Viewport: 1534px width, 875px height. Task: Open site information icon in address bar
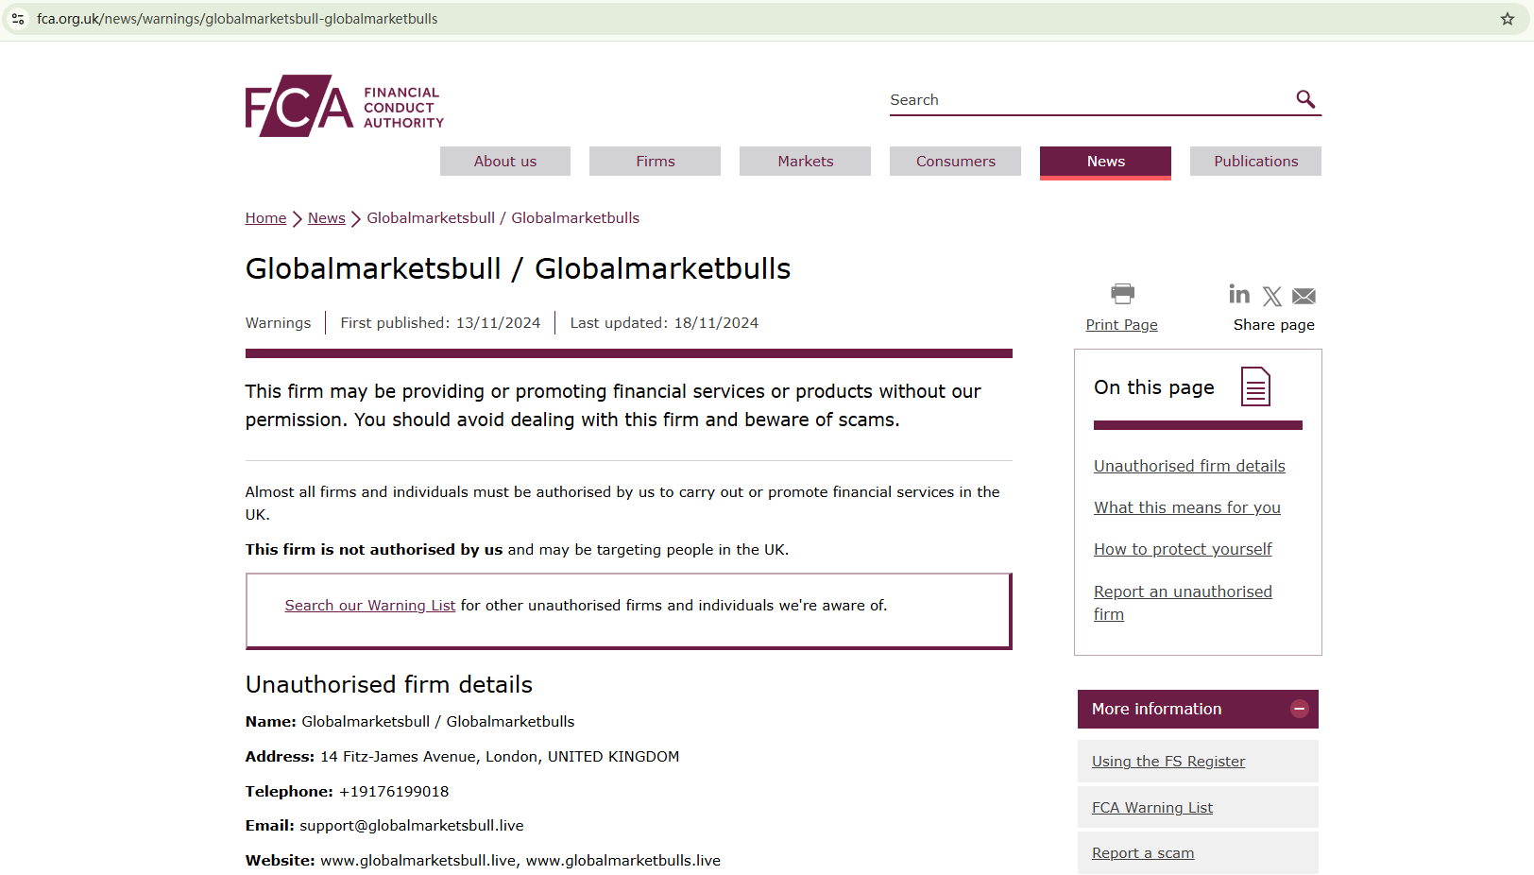[18, 19]
